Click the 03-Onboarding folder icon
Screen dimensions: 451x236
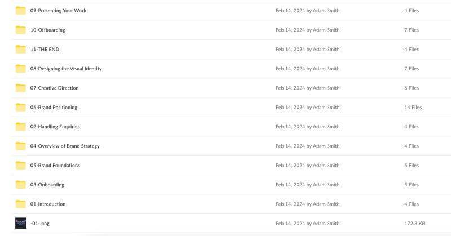(20, 185)
